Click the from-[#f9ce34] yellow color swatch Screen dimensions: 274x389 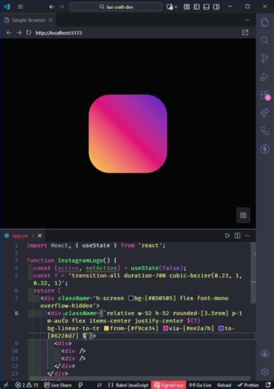click(x=106, y=328)
